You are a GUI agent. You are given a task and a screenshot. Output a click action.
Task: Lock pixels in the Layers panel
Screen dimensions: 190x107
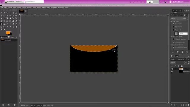(x=175, y=66)
